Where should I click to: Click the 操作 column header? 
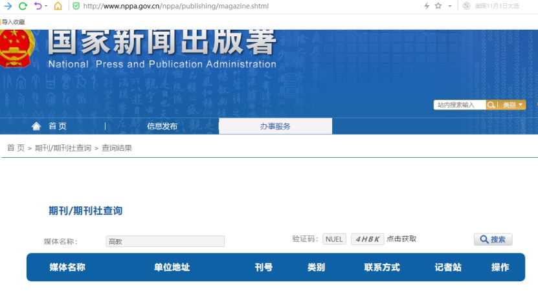pyautogui.click(x=500, y=267)
